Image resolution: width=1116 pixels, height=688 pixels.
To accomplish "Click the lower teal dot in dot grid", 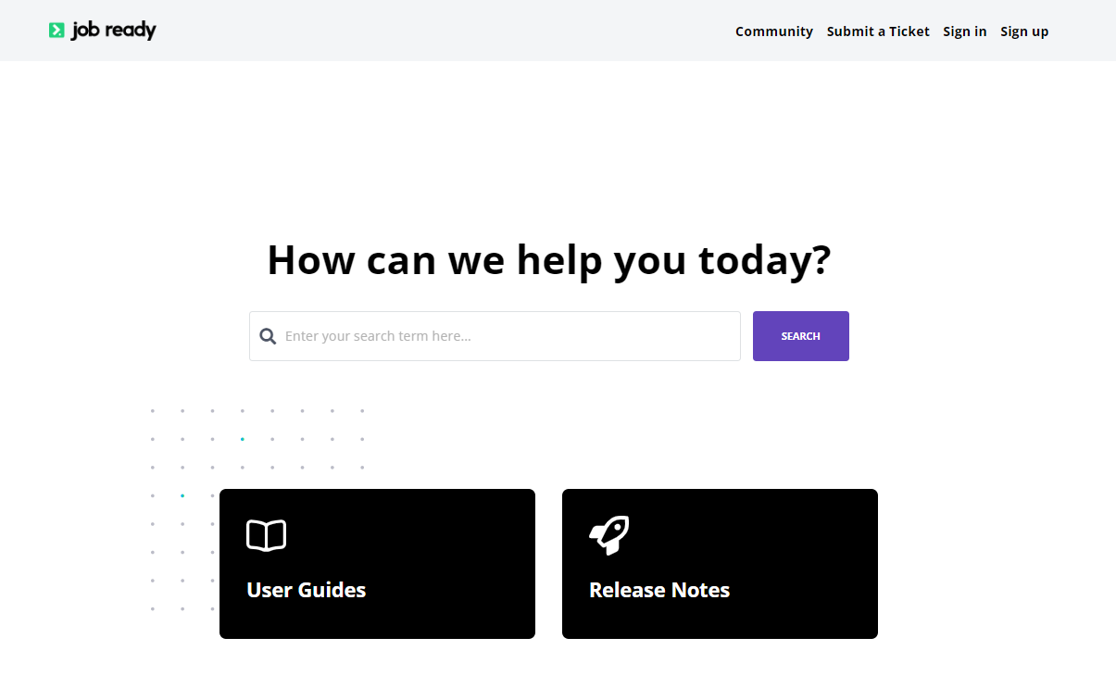I will coord(182,495).
